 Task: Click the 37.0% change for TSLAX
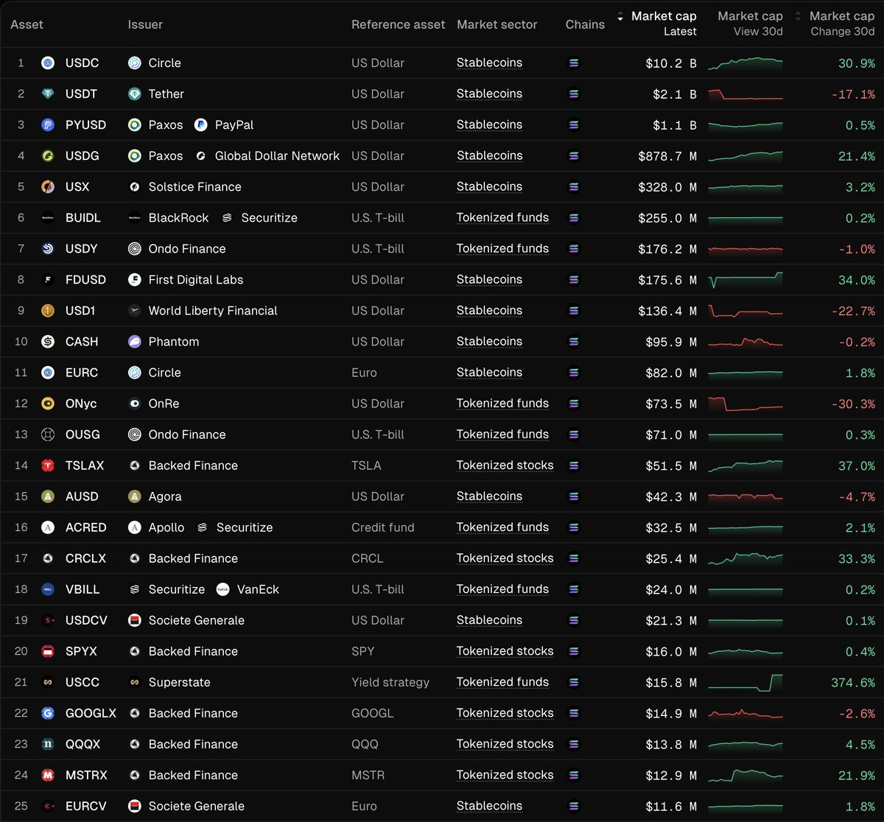click(857, 466)
